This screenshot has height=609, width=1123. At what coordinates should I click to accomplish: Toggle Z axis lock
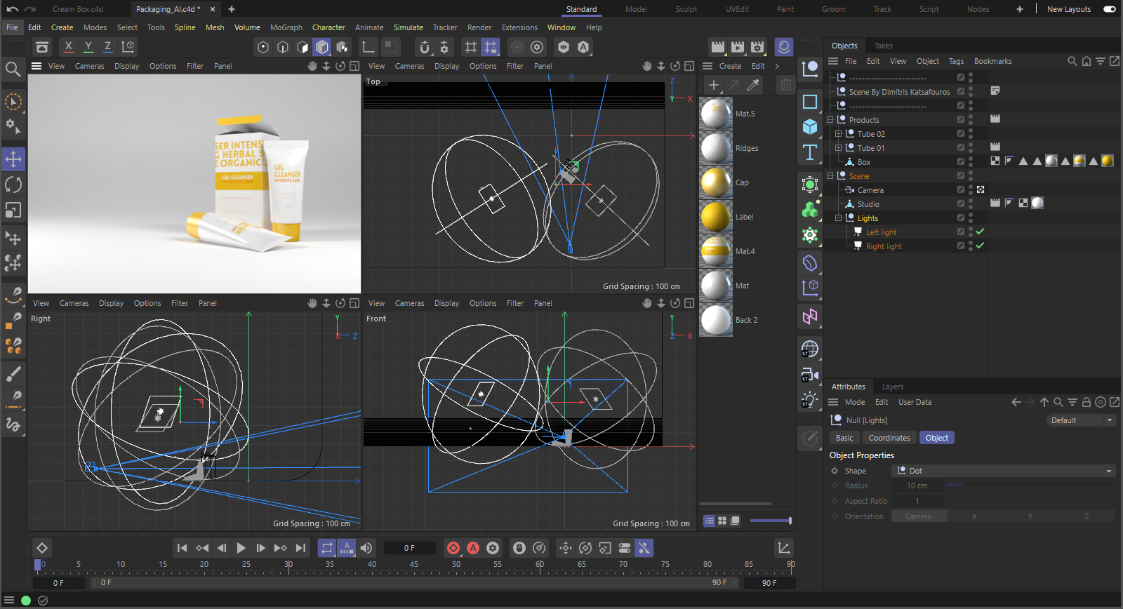(107, 47)
